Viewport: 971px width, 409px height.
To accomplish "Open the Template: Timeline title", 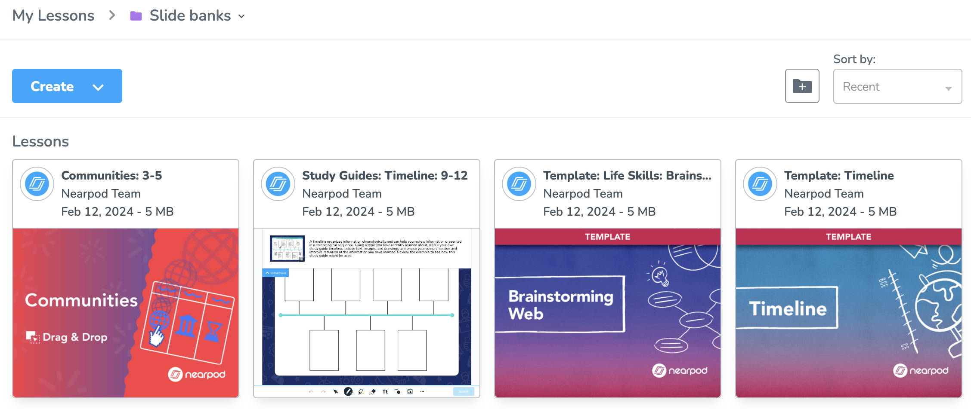I will pos(839,175).
